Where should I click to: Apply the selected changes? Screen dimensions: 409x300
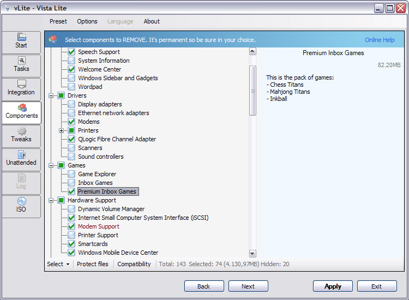[333, 286]
